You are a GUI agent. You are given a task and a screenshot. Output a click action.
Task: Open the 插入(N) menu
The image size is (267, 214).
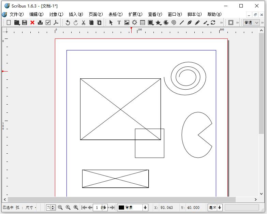[x=76, y=14]
